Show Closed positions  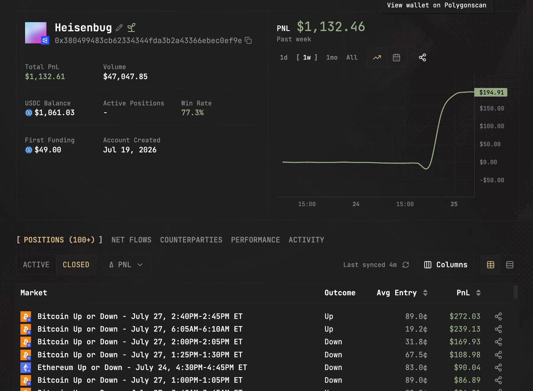coord(76,265)
